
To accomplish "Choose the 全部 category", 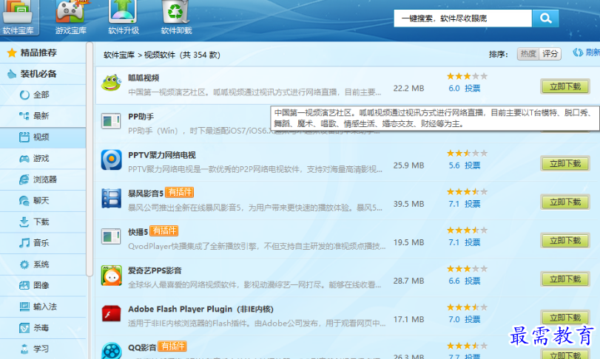I will click(x=43, y=95).
